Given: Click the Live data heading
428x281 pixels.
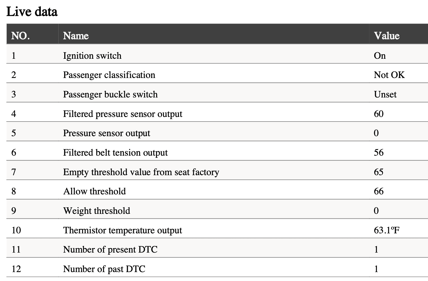Looking at the screenshot, I should click(x=32, y=12).
